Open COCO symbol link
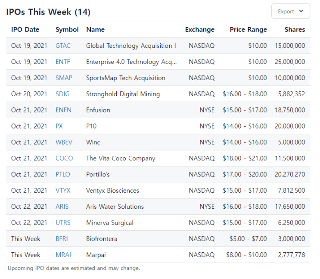The width and height of the screenshot is (320, 279). (x=64, y=158)
